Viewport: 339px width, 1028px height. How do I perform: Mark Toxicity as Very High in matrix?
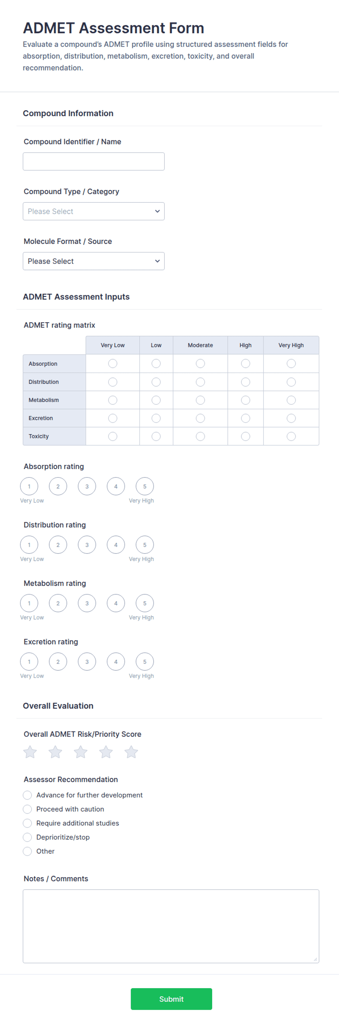point(291,436)
